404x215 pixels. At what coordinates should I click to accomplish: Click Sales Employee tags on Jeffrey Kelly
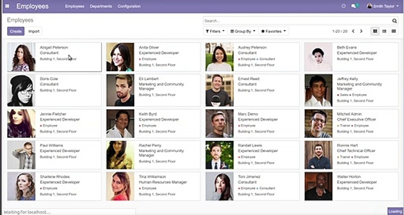352,95
